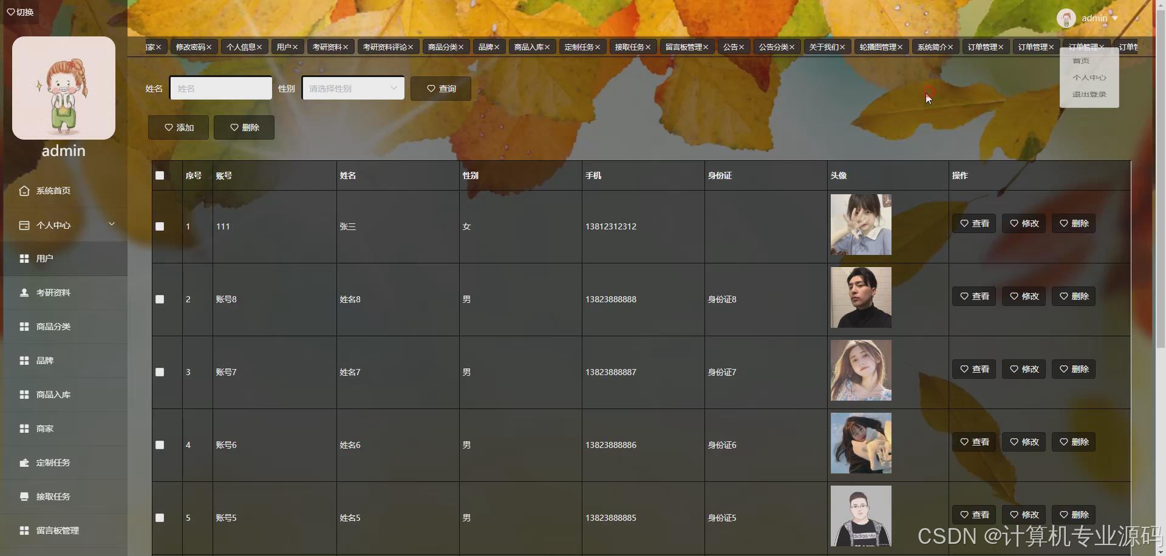The image size is (1166, 556).
Task: Click the 考研资料 person icon in sidebar
Action: (x=24, y=293)
